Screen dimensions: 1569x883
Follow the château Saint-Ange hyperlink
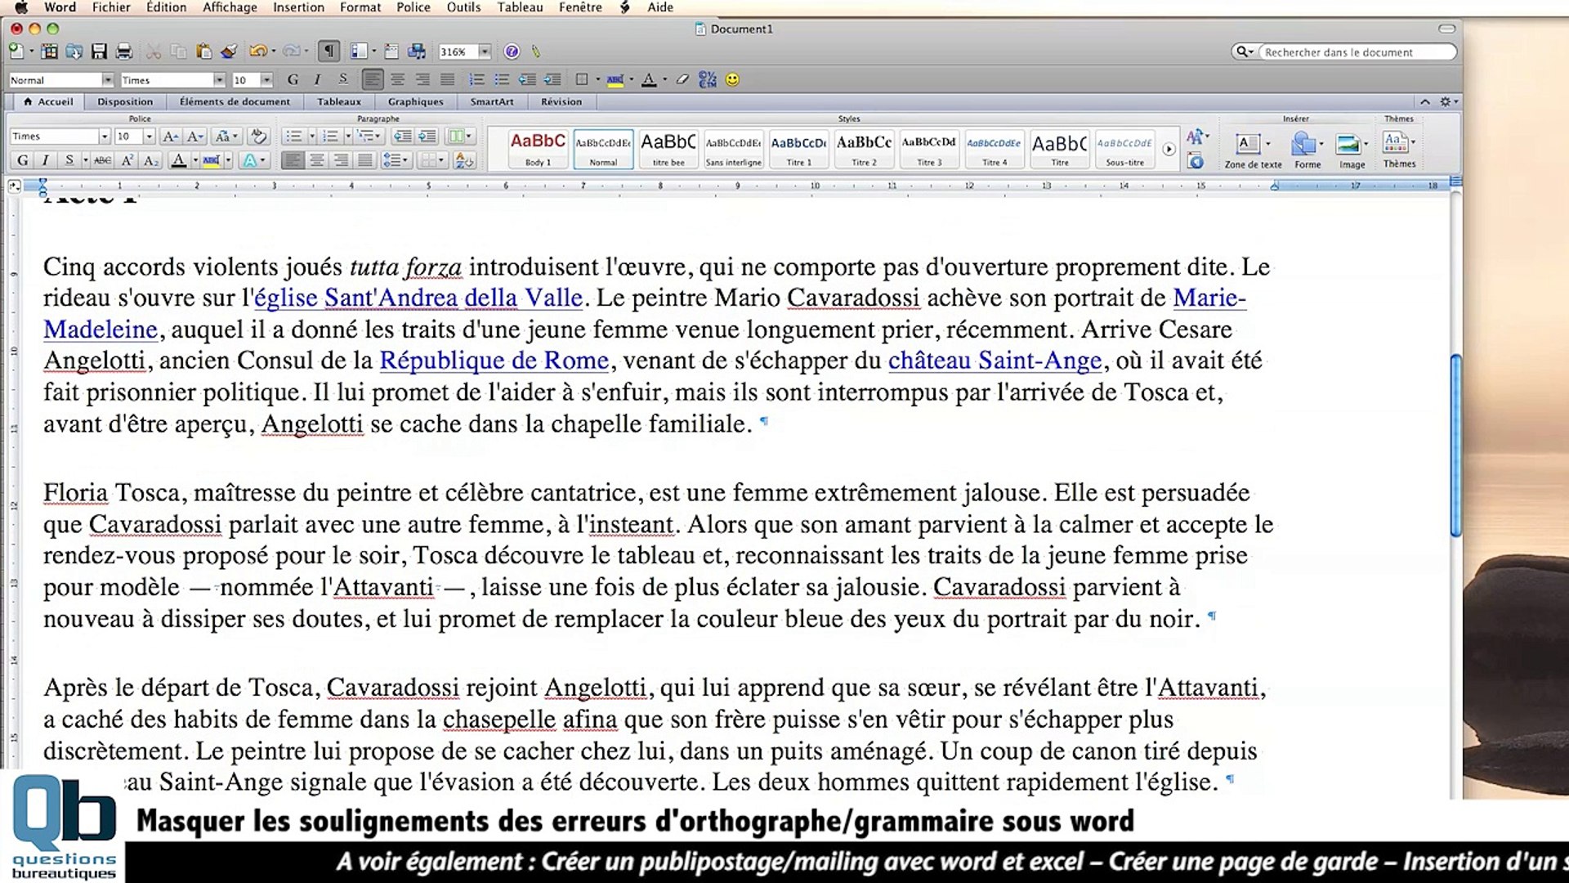[995, 360]
